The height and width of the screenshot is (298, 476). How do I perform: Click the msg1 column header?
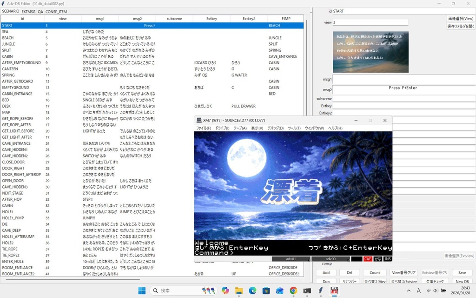click(100, 19)
